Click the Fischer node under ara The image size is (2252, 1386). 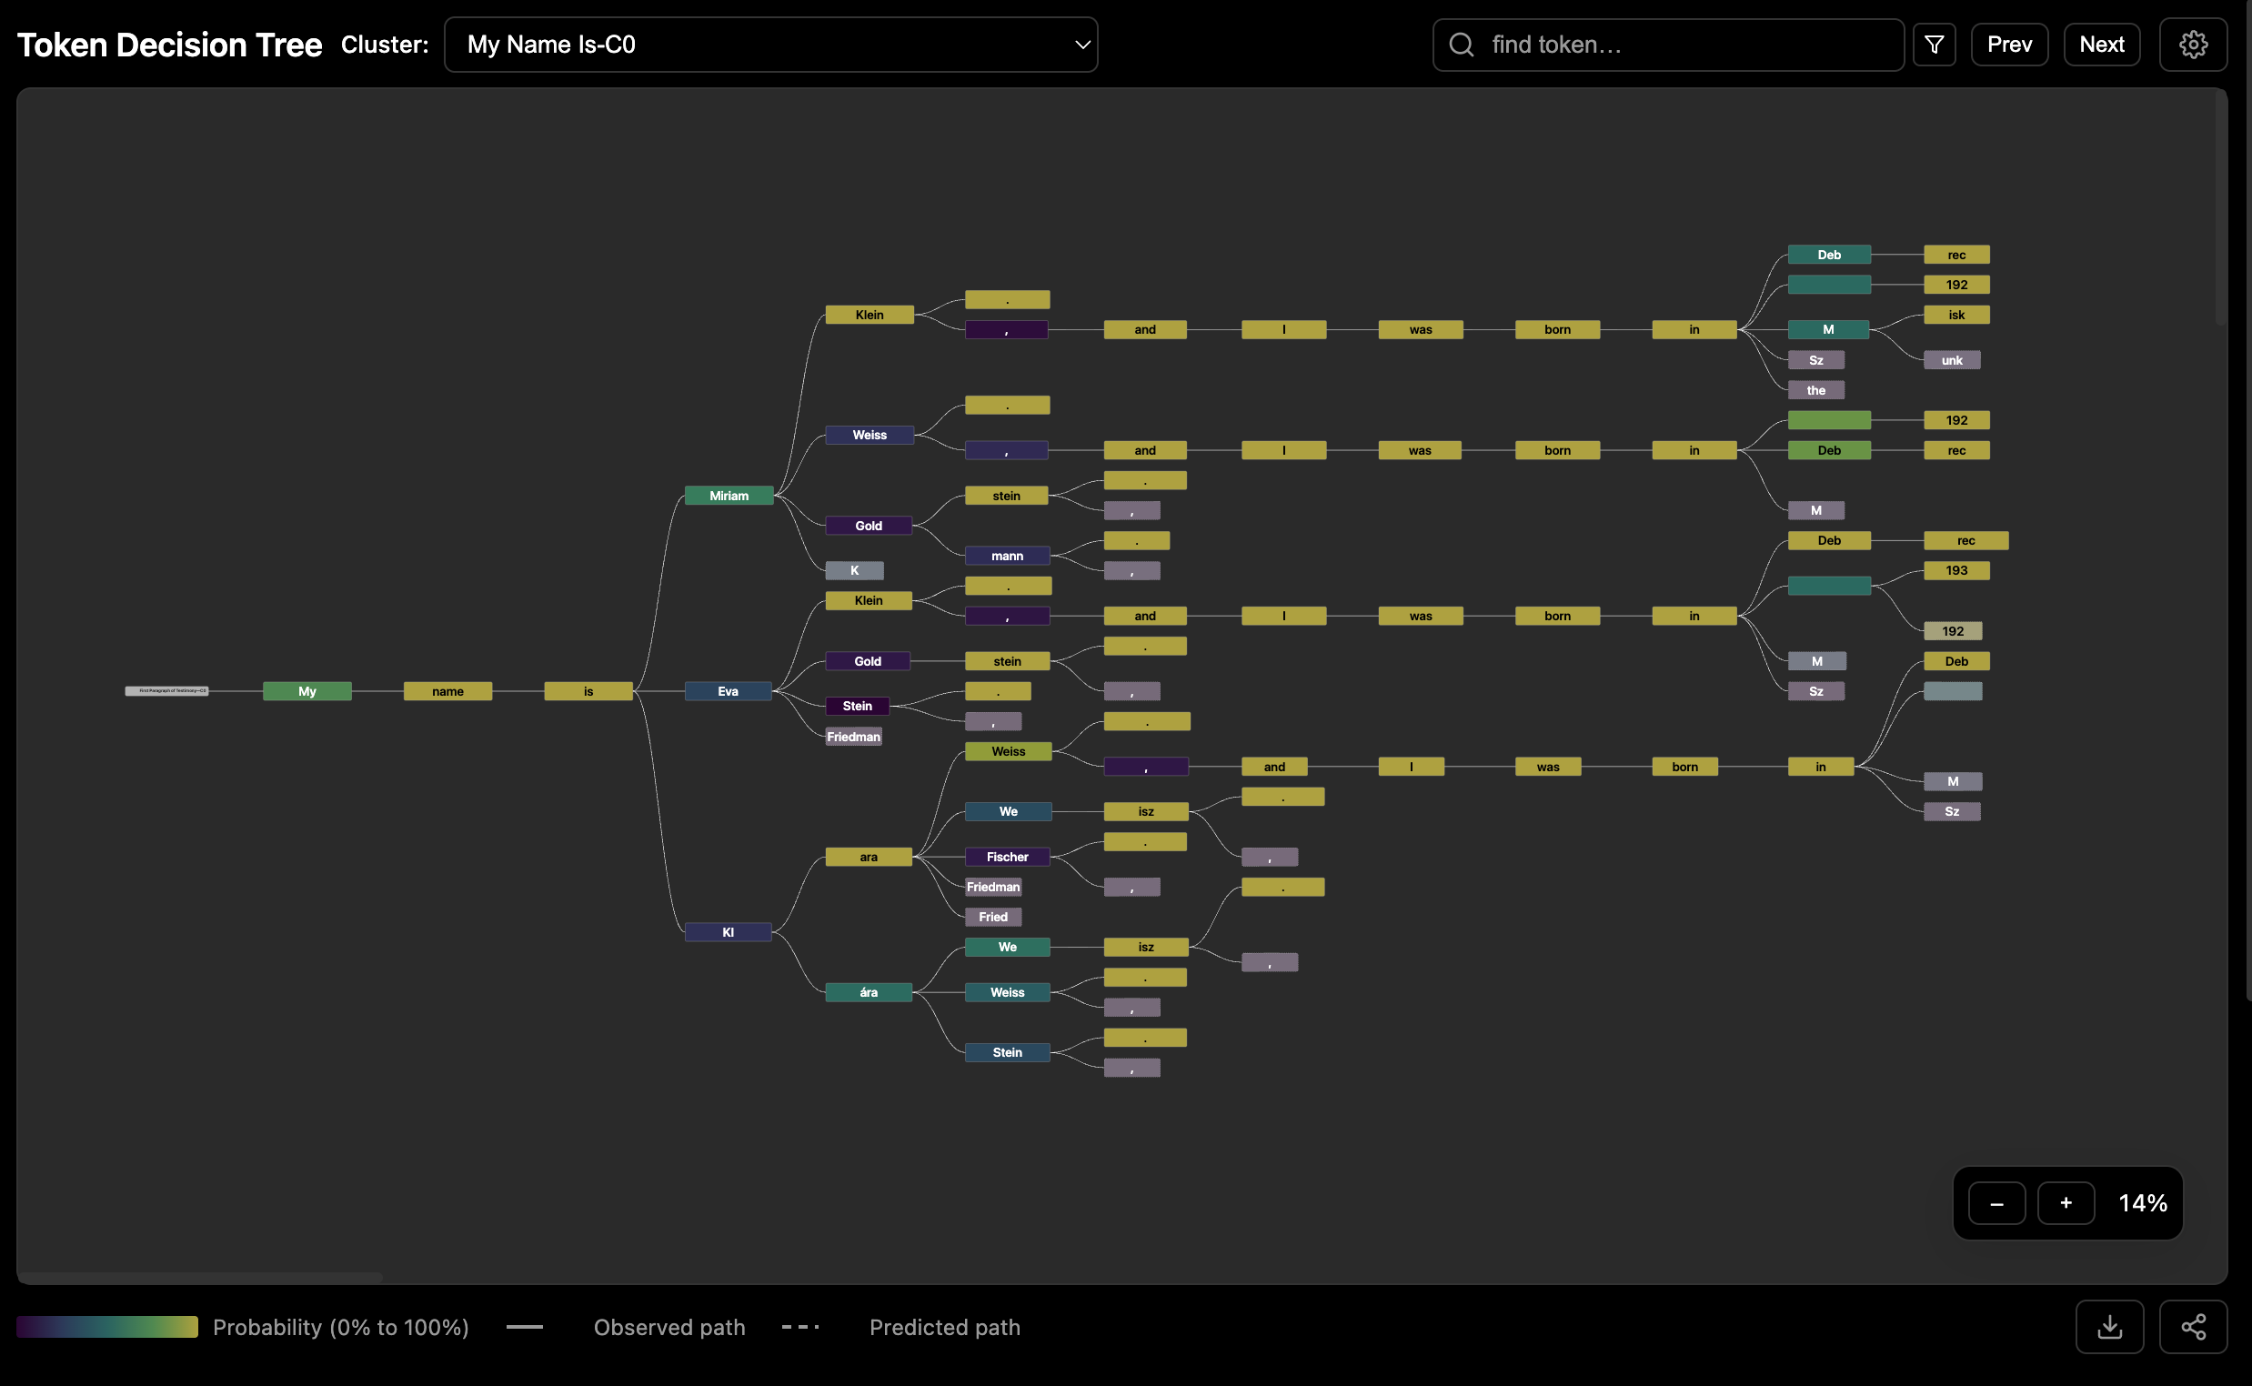(x=1006, y=857)
